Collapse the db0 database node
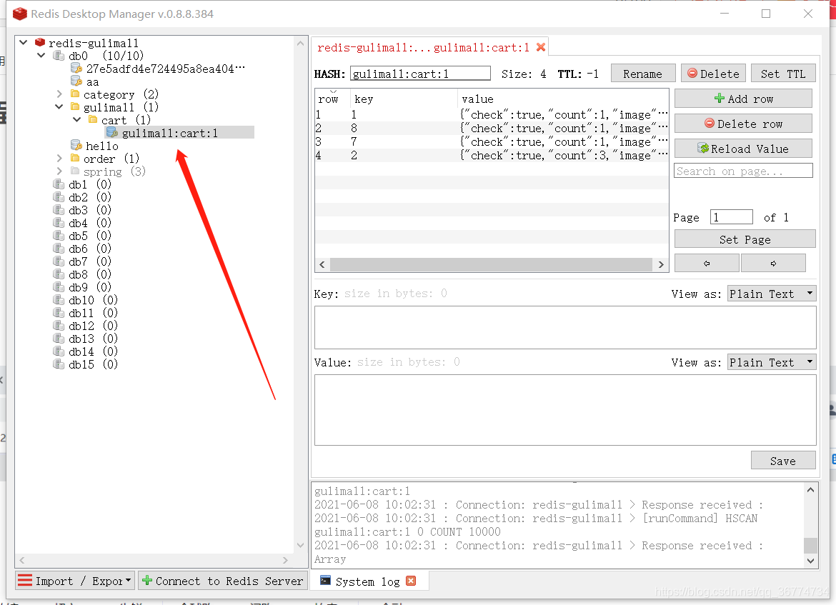This screenshot has height=605, width=836. pos(41,55)
